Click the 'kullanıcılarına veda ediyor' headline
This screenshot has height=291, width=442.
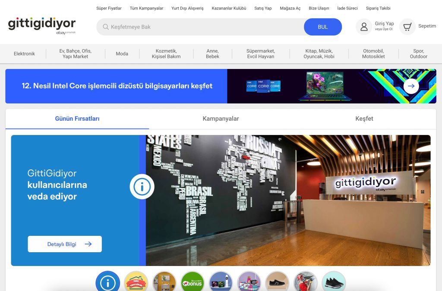pyautogui.click(x=57, y=191)
